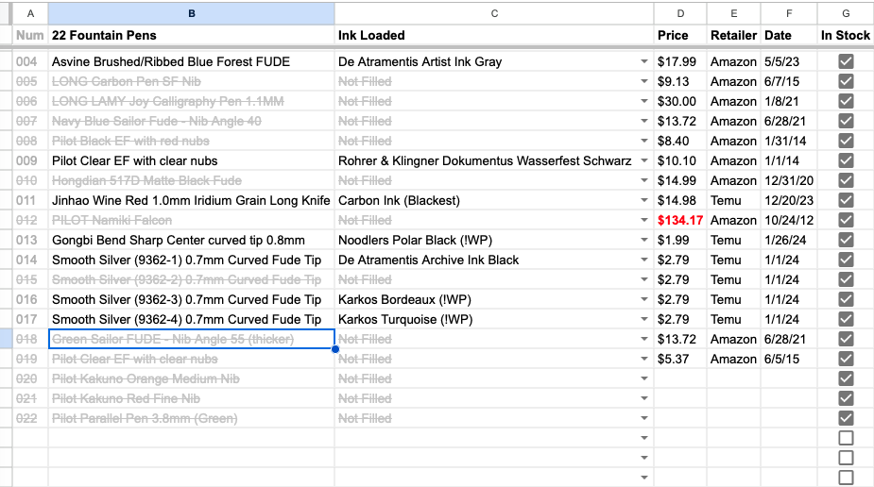
Task: Select the $1.99 price cell
Action: tap(680, 240)
